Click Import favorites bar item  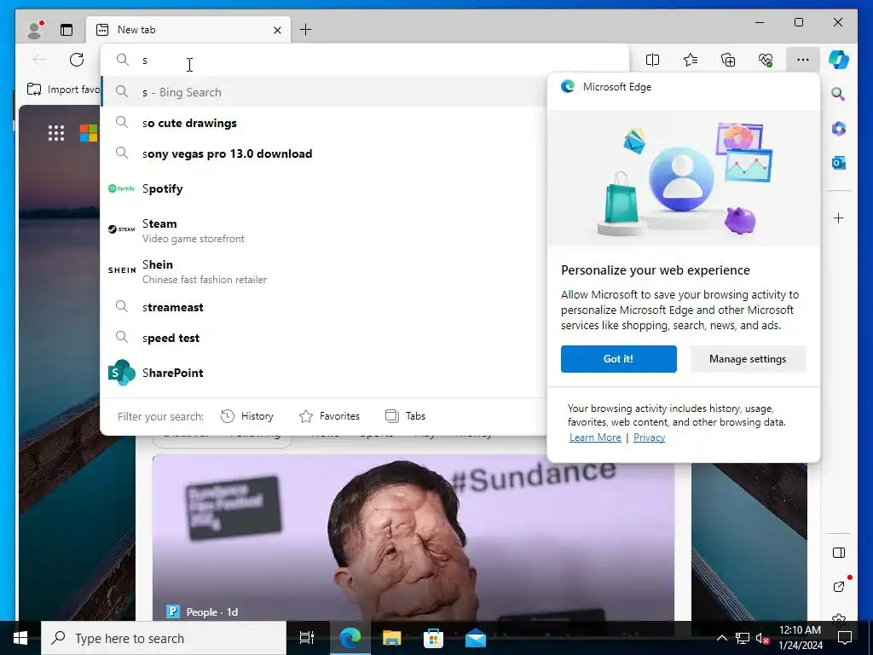(63, 89)
